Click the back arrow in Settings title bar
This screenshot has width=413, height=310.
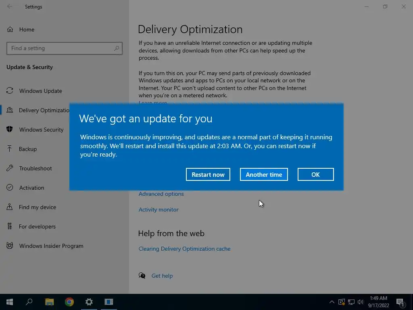point(10,6)
